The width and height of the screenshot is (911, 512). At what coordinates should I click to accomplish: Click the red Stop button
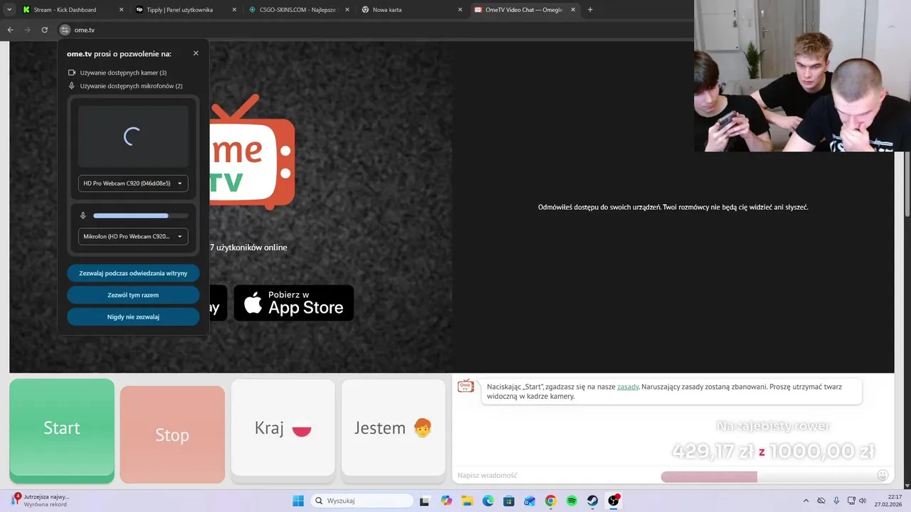[x=172, y=435]
